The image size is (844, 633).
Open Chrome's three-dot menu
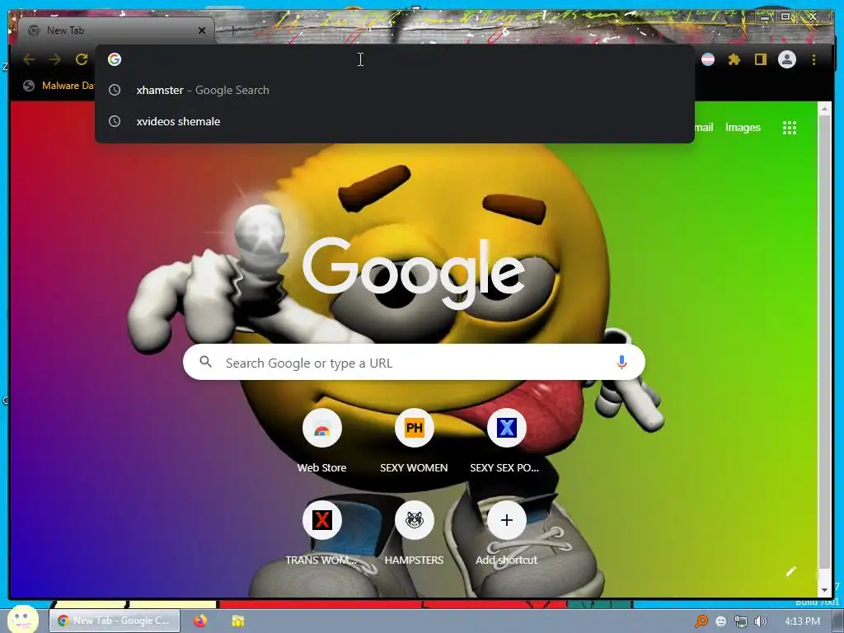814,59
